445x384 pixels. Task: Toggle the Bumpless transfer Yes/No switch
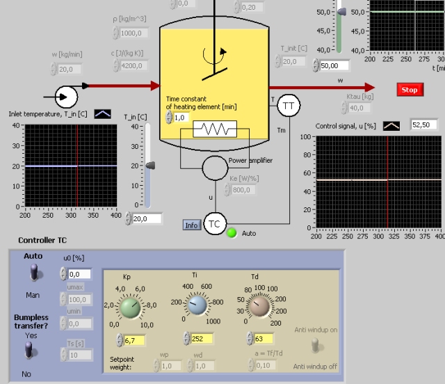coord(29,350)
